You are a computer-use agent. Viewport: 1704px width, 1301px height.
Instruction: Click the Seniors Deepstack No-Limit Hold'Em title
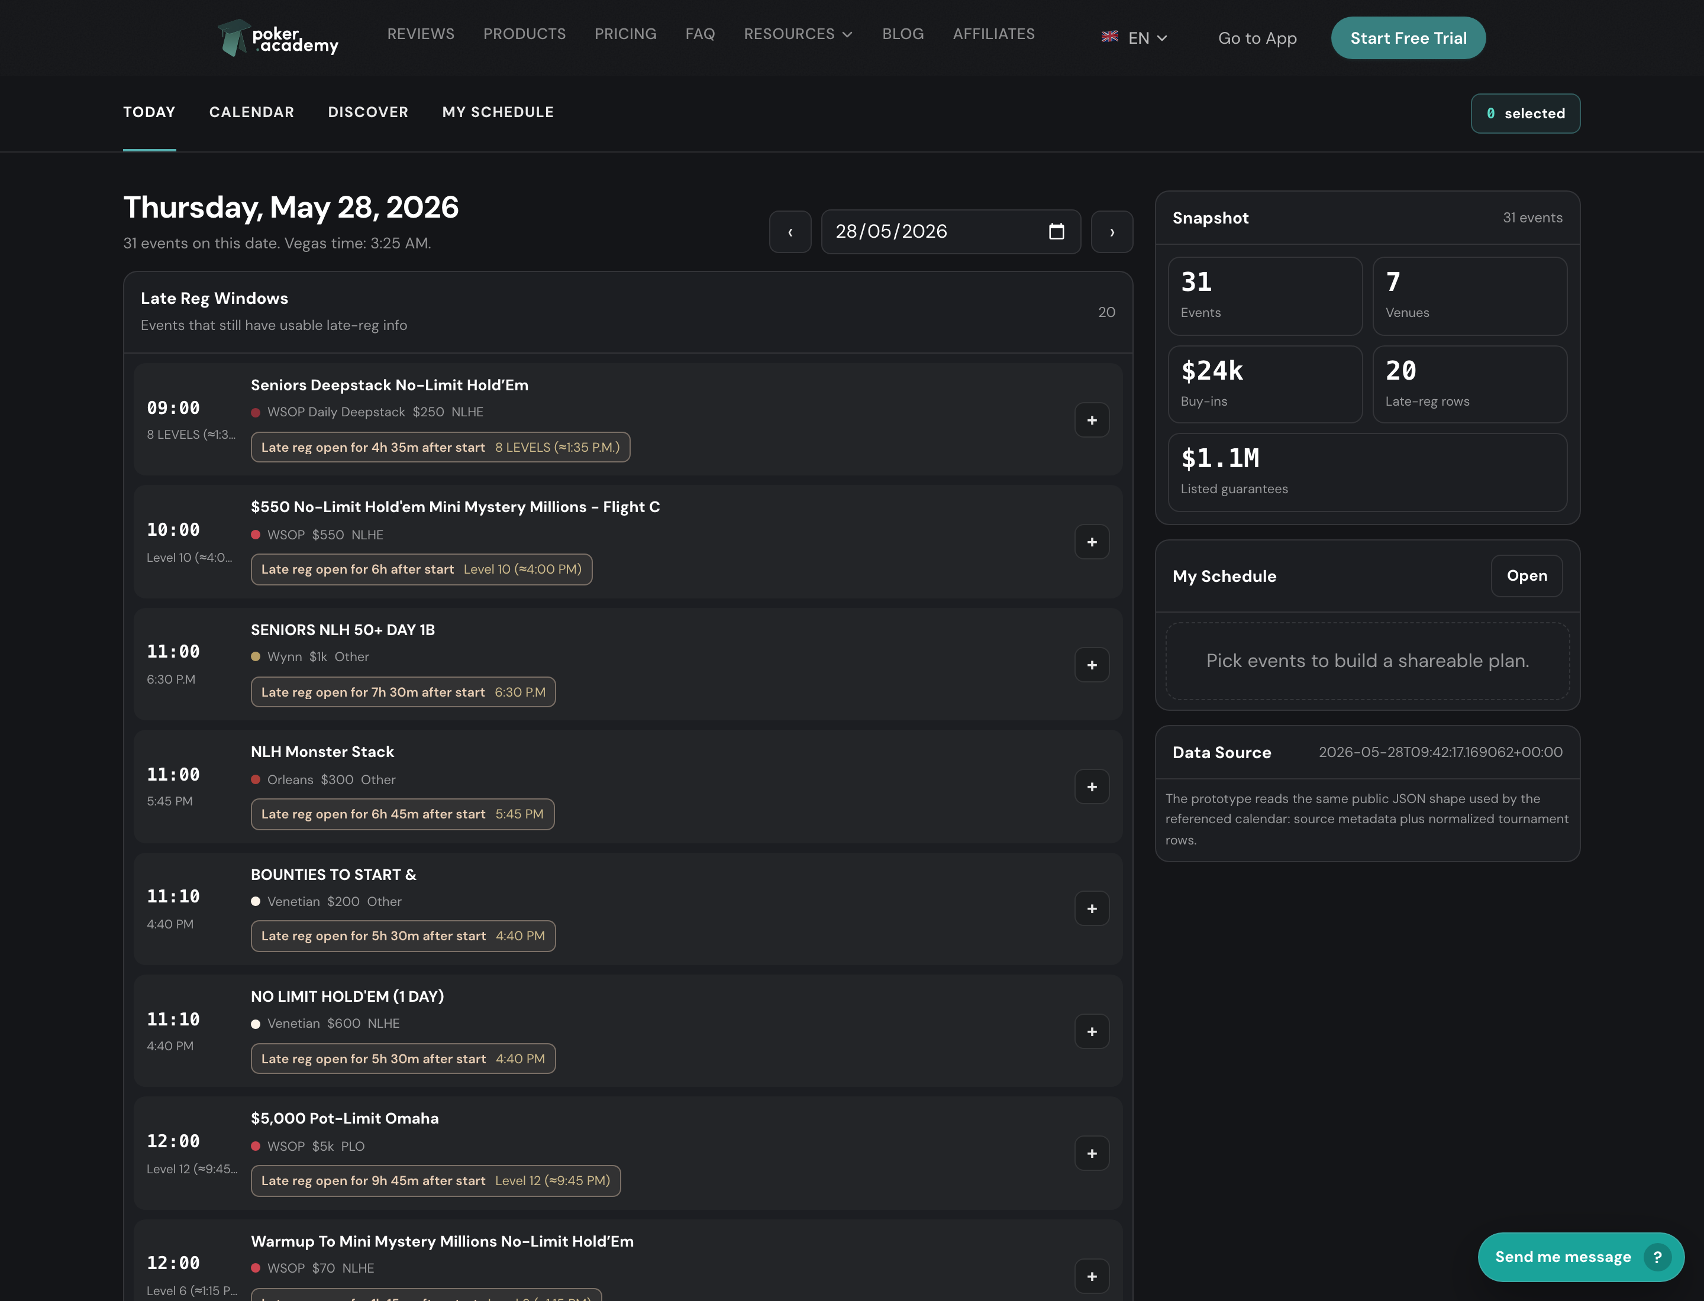pos(389,385)
